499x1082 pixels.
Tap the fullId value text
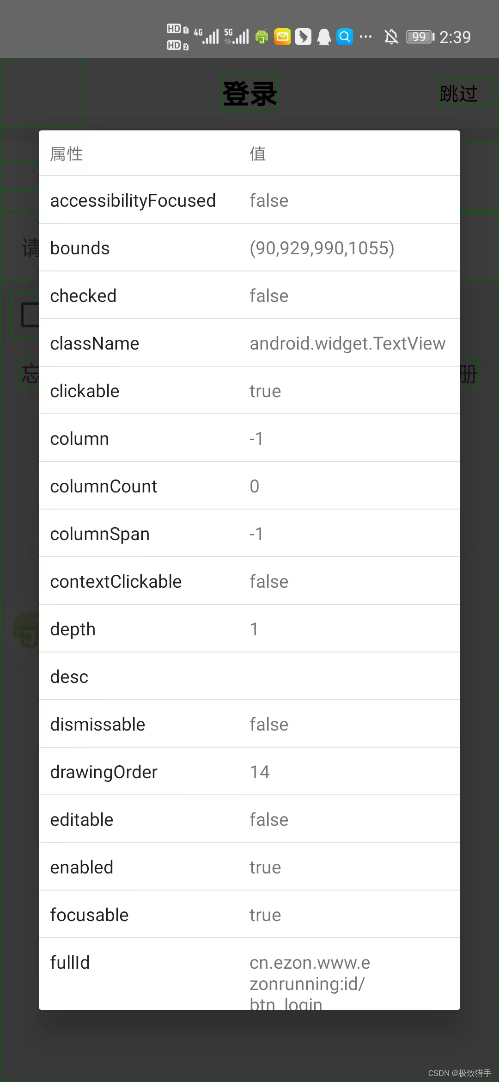pos(310,982)
